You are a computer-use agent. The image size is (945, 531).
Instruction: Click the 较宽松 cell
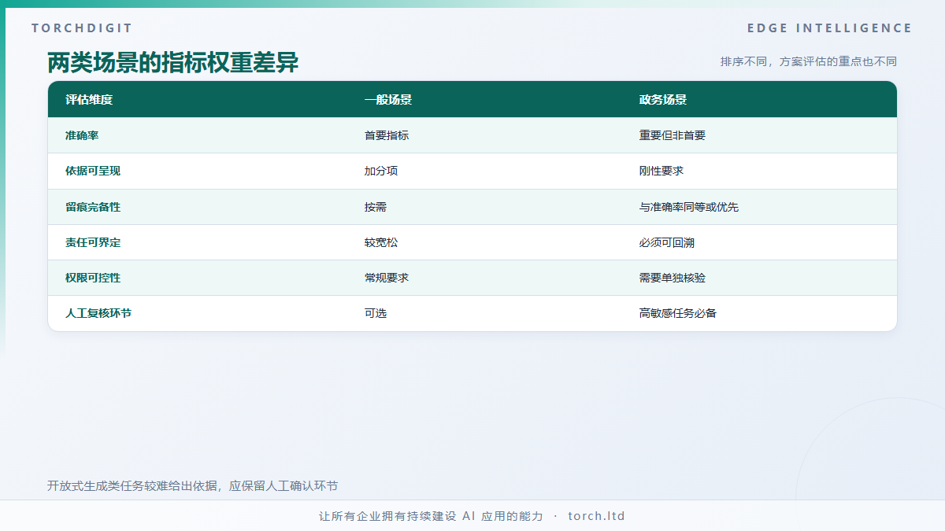[381, 242]
